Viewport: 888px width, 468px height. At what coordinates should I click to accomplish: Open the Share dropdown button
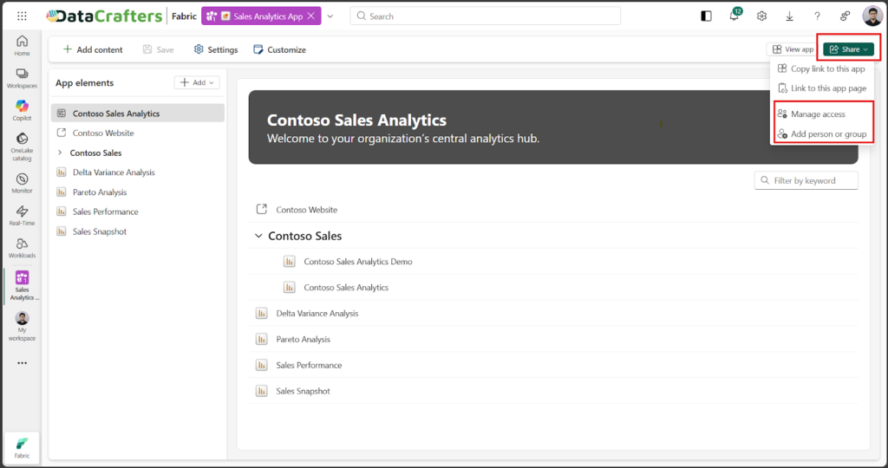[x=848, y=49]
